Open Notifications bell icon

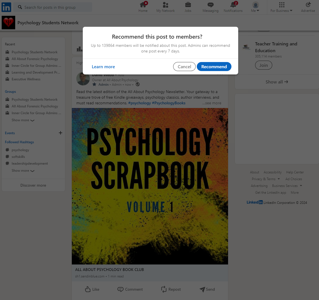[233, 5]
